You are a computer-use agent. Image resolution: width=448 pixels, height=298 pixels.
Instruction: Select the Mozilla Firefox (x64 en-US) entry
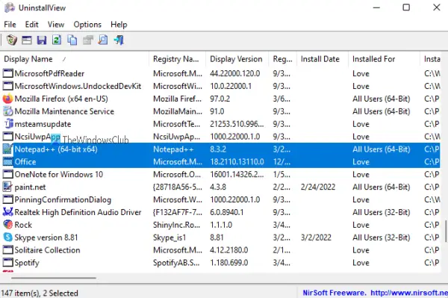61,99
